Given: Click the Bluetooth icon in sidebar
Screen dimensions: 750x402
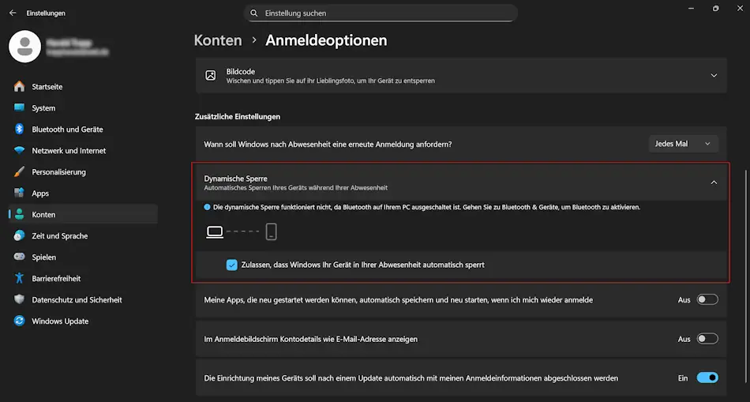Looking at the screenshot, I should point(19,130).
